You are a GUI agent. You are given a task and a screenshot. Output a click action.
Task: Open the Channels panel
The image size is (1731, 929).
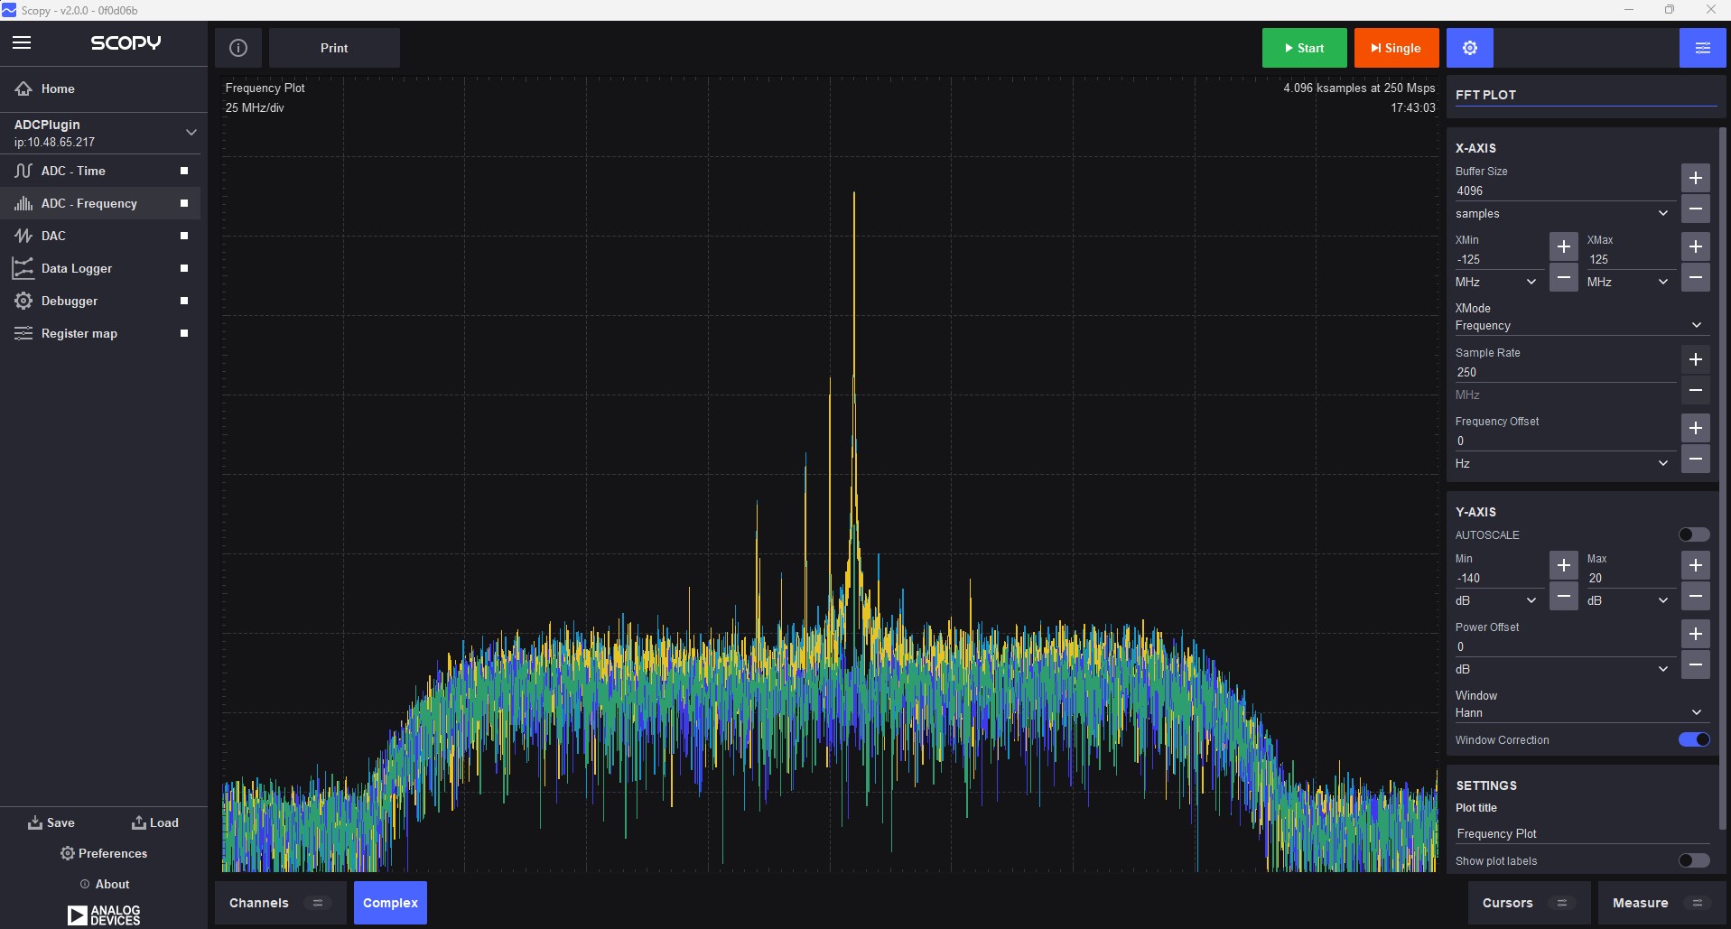258,902
